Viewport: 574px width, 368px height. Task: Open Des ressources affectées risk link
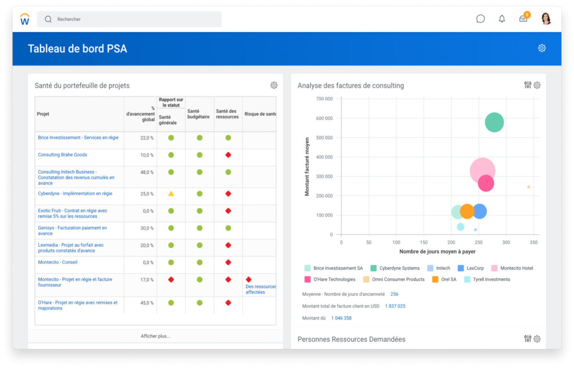tap(261, 289)
